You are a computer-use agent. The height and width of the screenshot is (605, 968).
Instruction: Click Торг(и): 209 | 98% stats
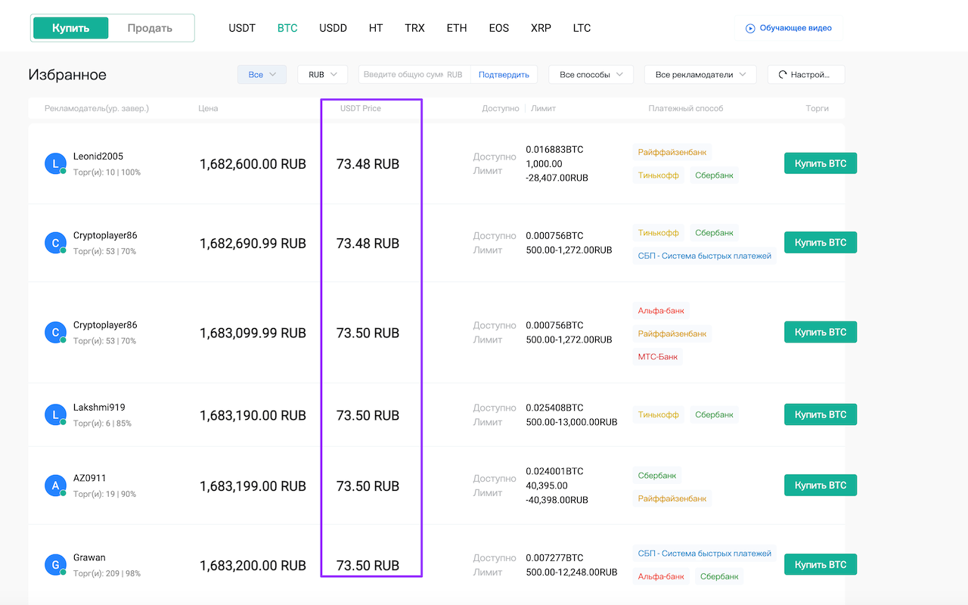107,573
